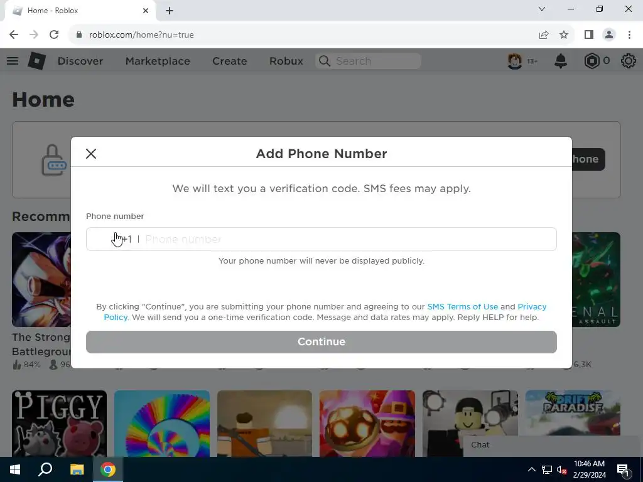Show hidden system tray icons
Image resolution: width=643 pixels, height=482 pixels.
pos(531,469)
